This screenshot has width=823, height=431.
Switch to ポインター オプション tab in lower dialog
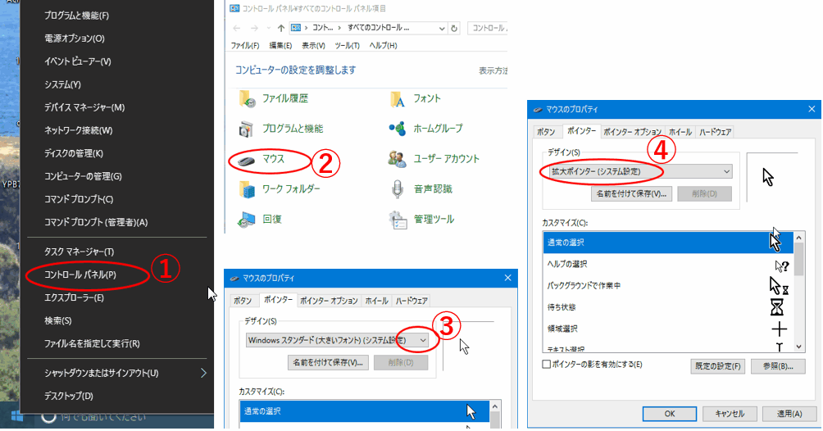329,301
